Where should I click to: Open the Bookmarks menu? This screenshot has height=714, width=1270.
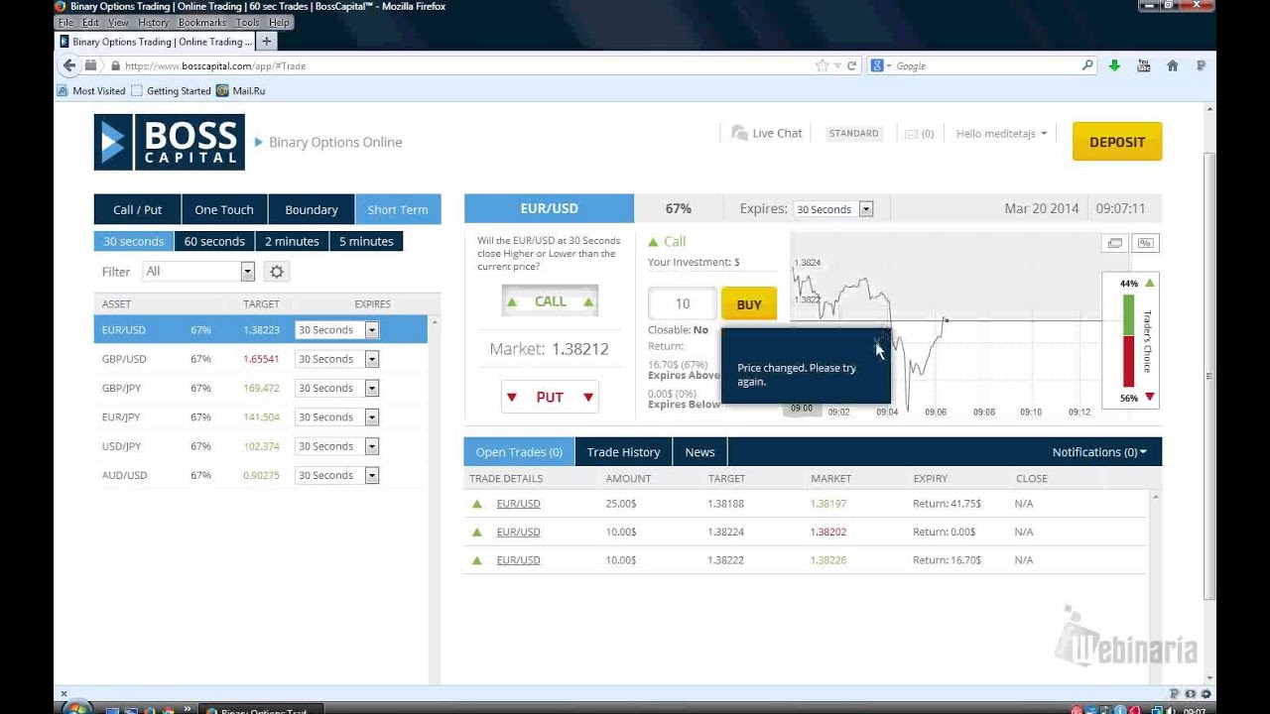click(202, 22)
